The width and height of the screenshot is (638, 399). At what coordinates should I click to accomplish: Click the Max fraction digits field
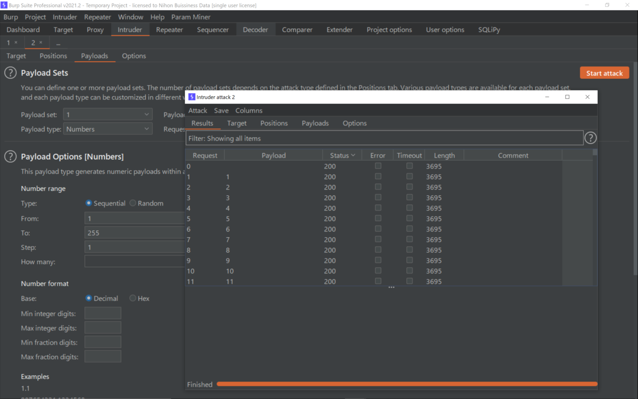[103, 356]
